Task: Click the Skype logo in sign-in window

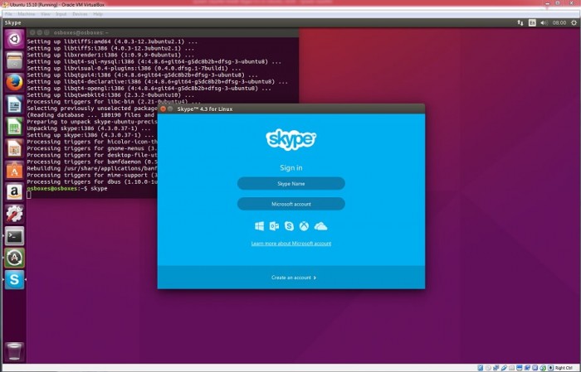Action: point(290,139)
